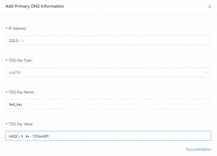This screenshot has height=156, width=217.
Task: Click the required asterisk beside TSIG Key Value
Action: click(6, 124)
